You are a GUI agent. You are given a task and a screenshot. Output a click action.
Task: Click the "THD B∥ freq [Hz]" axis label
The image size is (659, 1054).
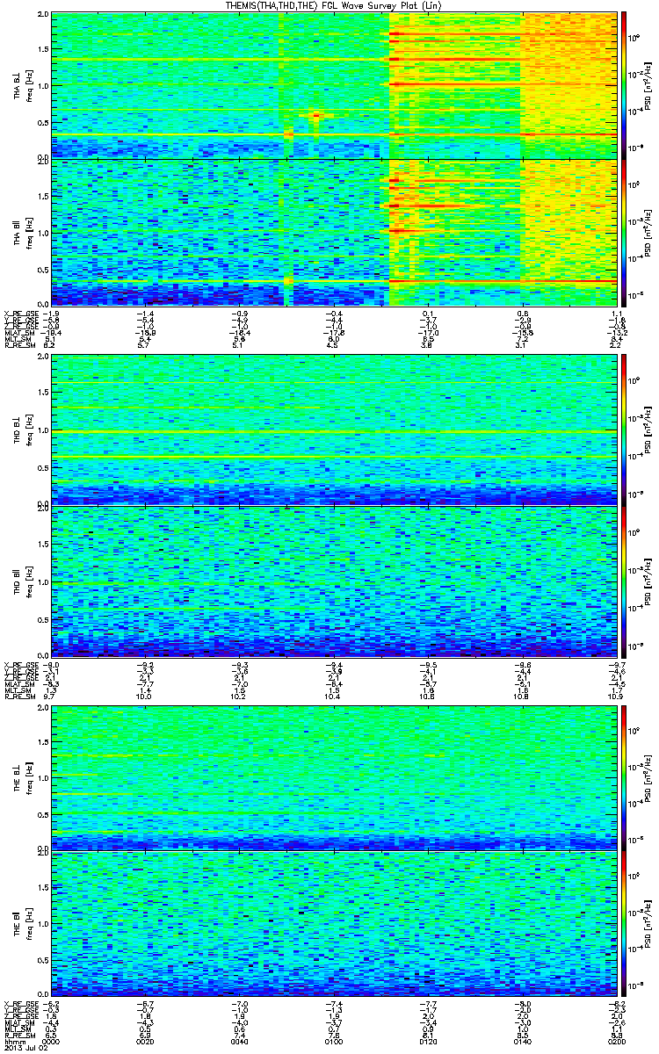coord(21,581)
